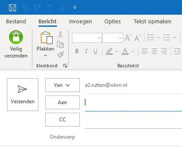Open the Customize Quick Access Toolbar dropdown

pos(75,7)
